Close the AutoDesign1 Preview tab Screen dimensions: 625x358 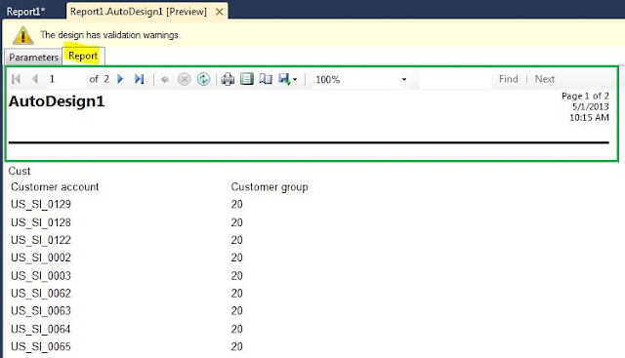click(219, 12)
